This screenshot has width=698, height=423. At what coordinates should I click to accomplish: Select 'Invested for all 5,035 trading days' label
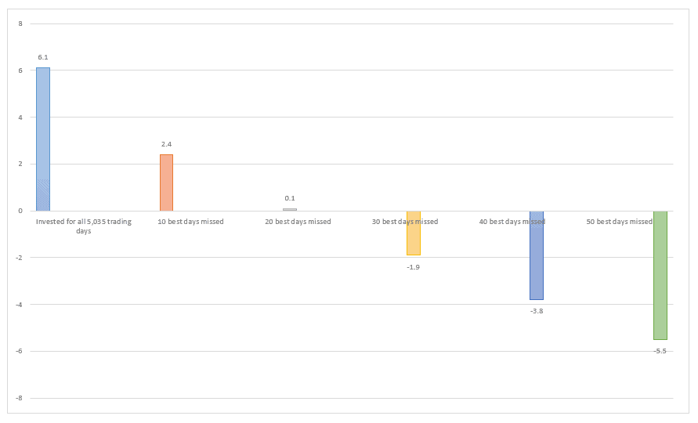[x=84, y=226]
